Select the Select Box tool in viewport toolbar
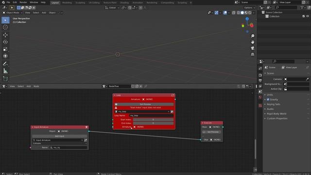 (x=5, y=20)
